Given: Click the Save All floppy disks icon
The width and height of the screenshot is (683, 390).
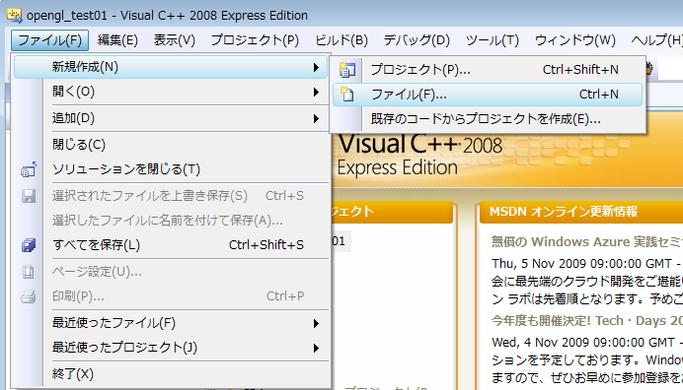Looking at the screenshot, I should (x=29, y=245).
